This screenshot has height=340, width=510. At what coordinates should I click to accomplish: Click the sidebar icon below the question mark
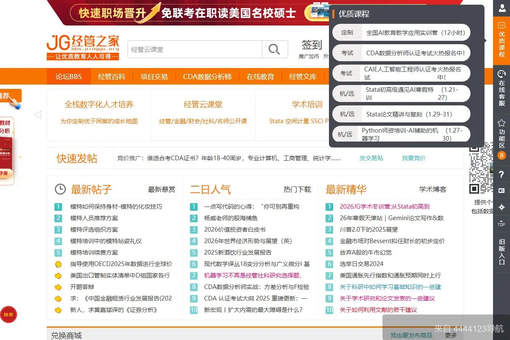coord(501,190)
